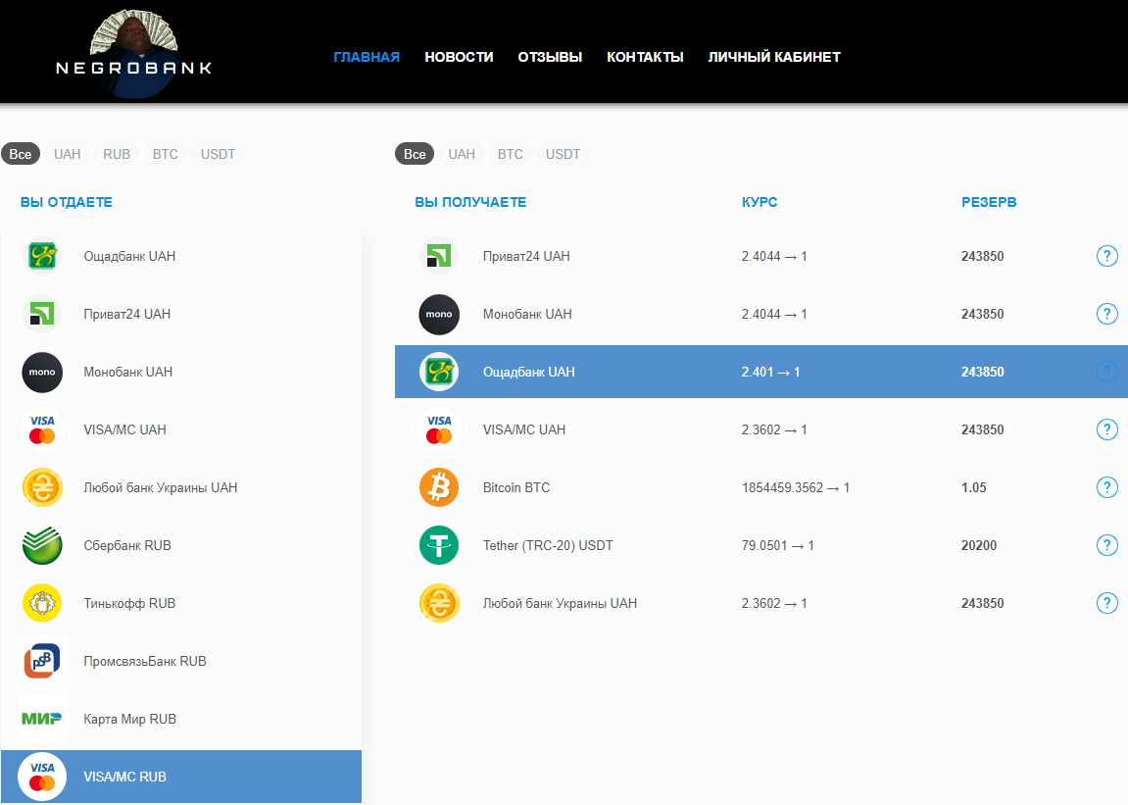Choose Bitcoin BTC to receive
The width and height of the screenshot is (1128, 805).
761,487
